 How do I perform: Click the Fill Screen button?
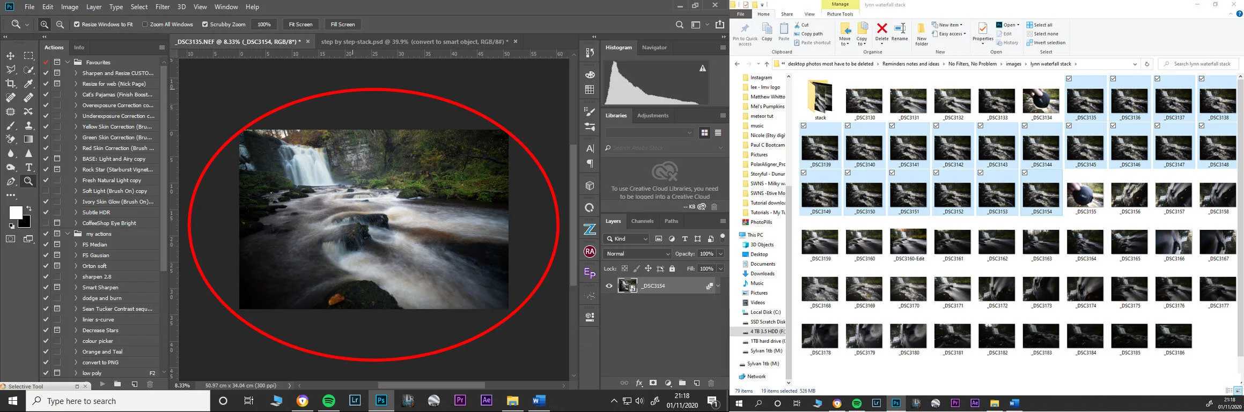[343, 24]
